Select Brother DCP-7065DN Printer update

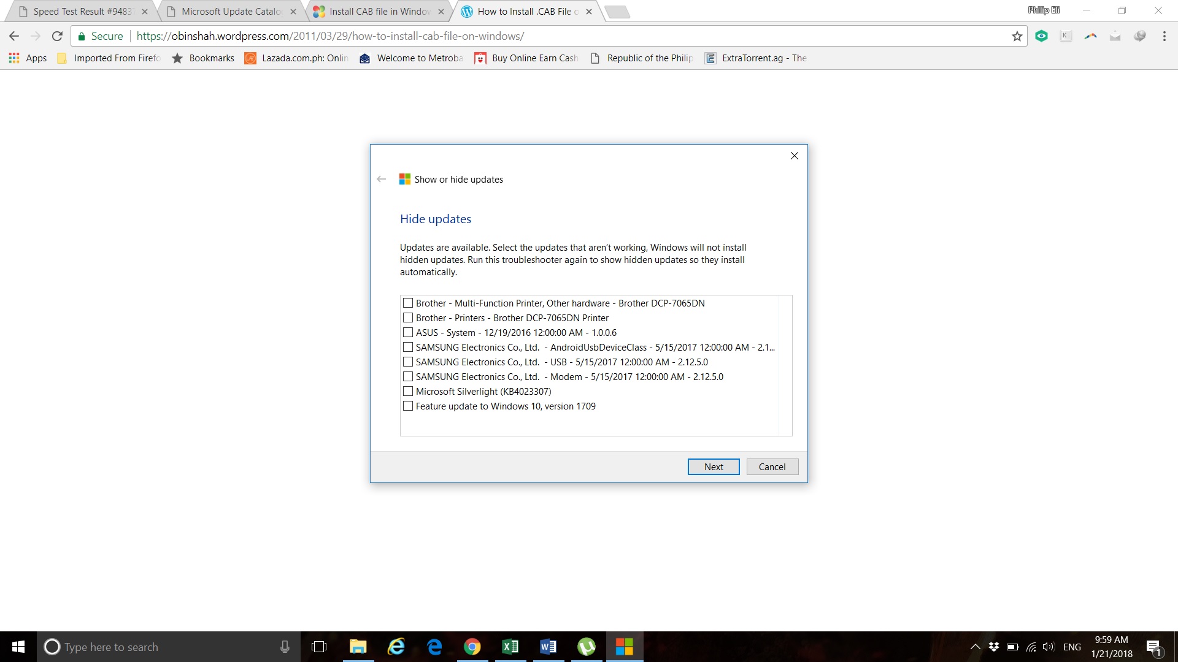[x=409, y=317]
